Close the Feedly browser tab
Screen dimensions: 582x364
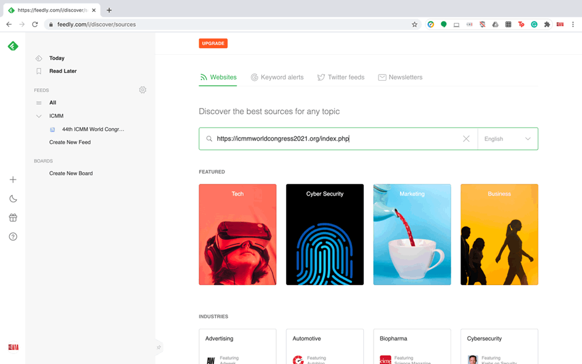coord(94,10)
